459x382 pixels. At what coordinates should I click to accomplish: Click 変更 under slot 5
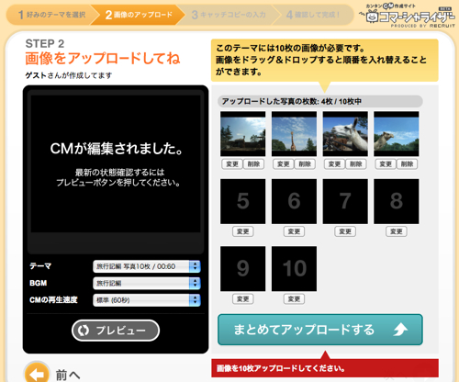click(x=243, y=231)
